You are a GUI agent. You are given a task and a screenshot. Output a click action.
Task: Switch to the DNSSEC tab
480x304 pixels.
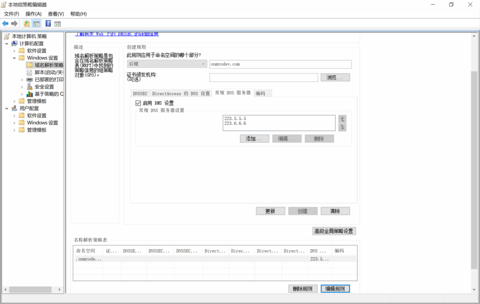click(139, 93)
